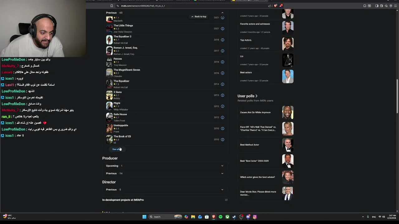The height and width of the screenshot is (224, 399).
Task: Open User polls section arrow
Action: coord(256,96)
